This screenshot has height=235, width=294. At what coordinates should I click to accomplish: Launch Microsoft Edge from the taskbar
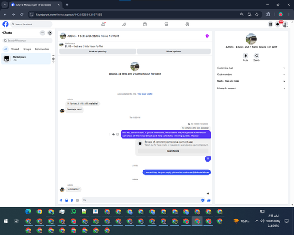(x=28, y=211)
